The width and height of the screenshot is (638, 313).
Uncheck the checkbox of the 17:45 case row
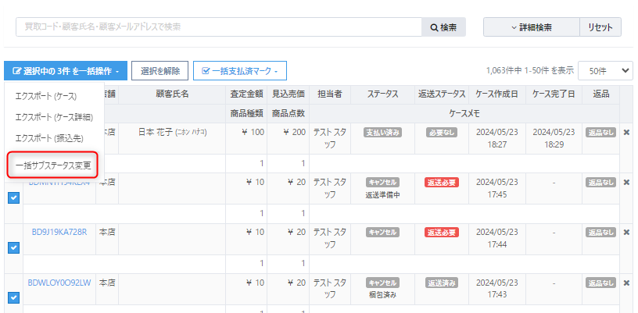click(x=13, y=197)
